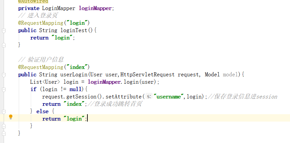The width and height of the screenshot is (290, 143).
Task: Click "login" string returned in else block
Action: (x=74, y=119)
